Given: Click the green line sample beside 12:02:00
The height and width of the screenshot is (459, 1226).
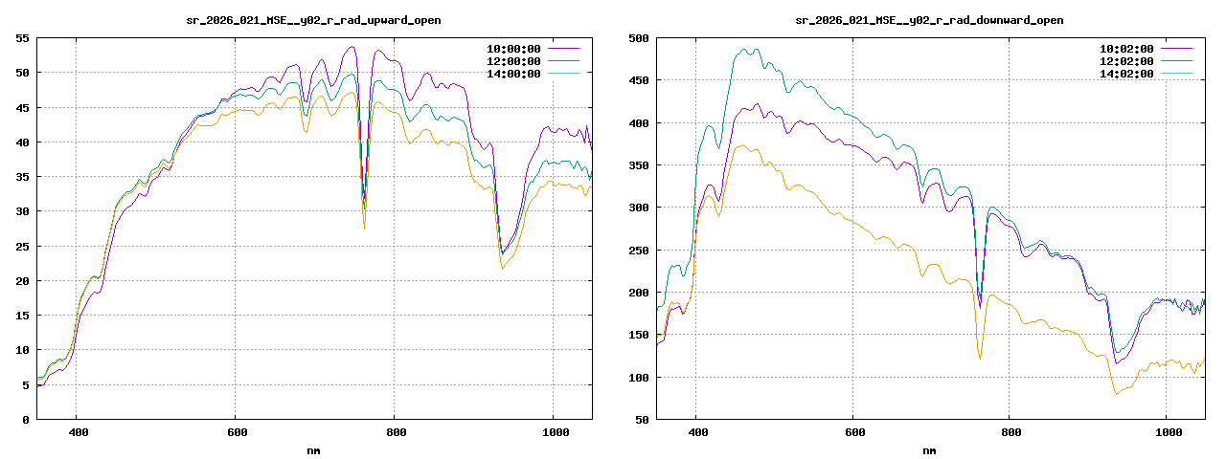Looking at the screenshot, I should point(1175,60).
